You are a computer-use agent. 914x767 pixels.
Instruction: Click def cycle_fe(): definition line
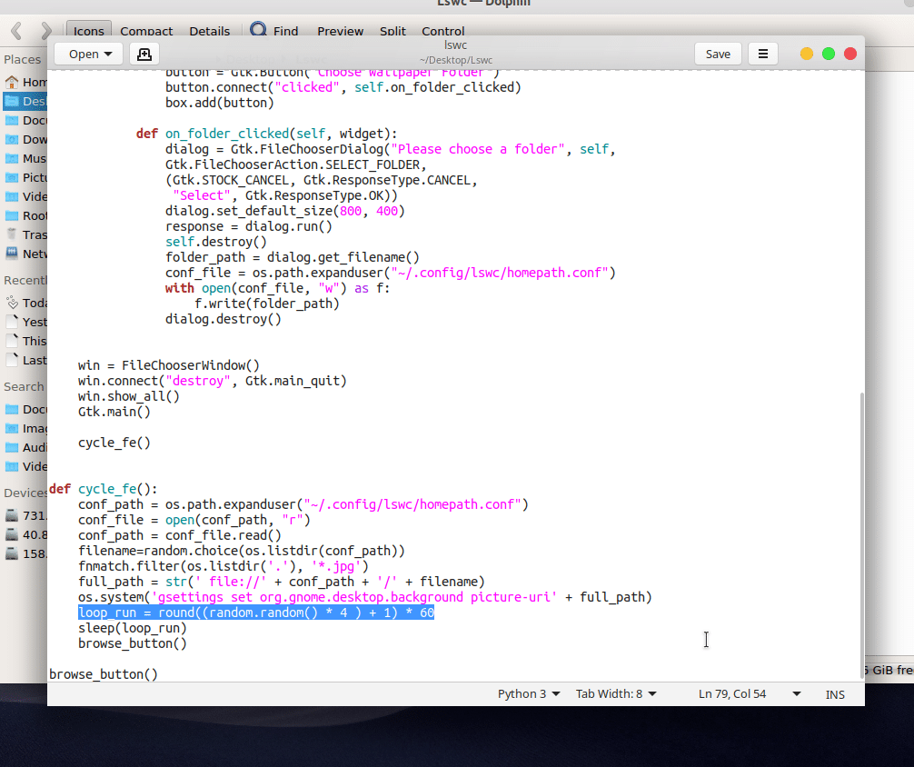click(104, 489)
